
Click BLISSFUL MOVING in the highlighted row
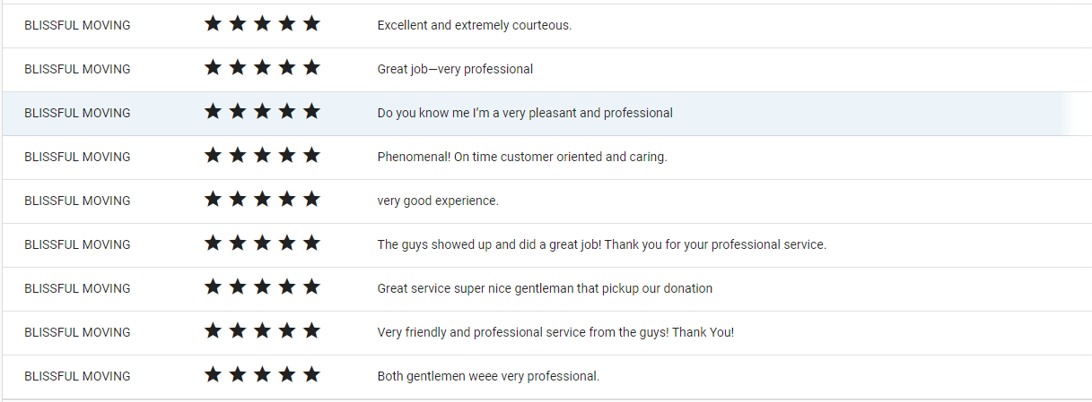[x=77, y=113]
